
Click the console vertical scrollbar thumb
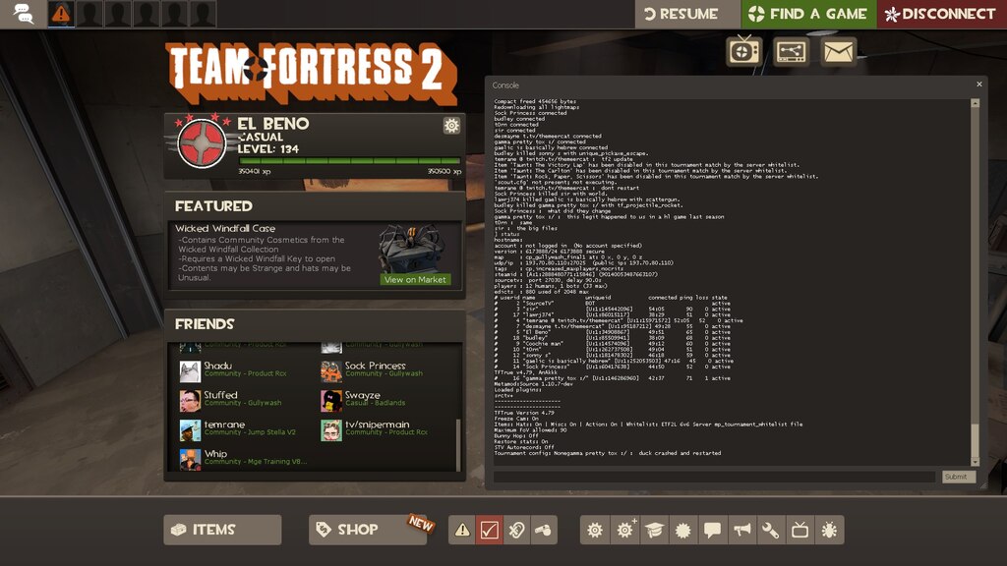tap(975, 441)
